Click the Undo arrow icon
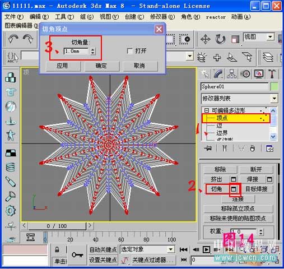This screenshot has width=284, height=269. (13, 39)
